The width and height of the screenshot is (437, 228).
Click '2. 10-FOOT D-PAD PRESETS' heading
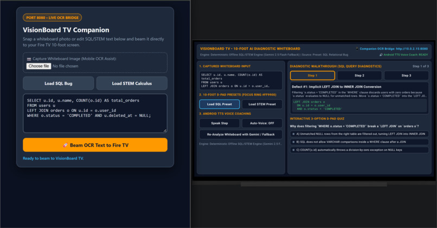coord(237,95)
